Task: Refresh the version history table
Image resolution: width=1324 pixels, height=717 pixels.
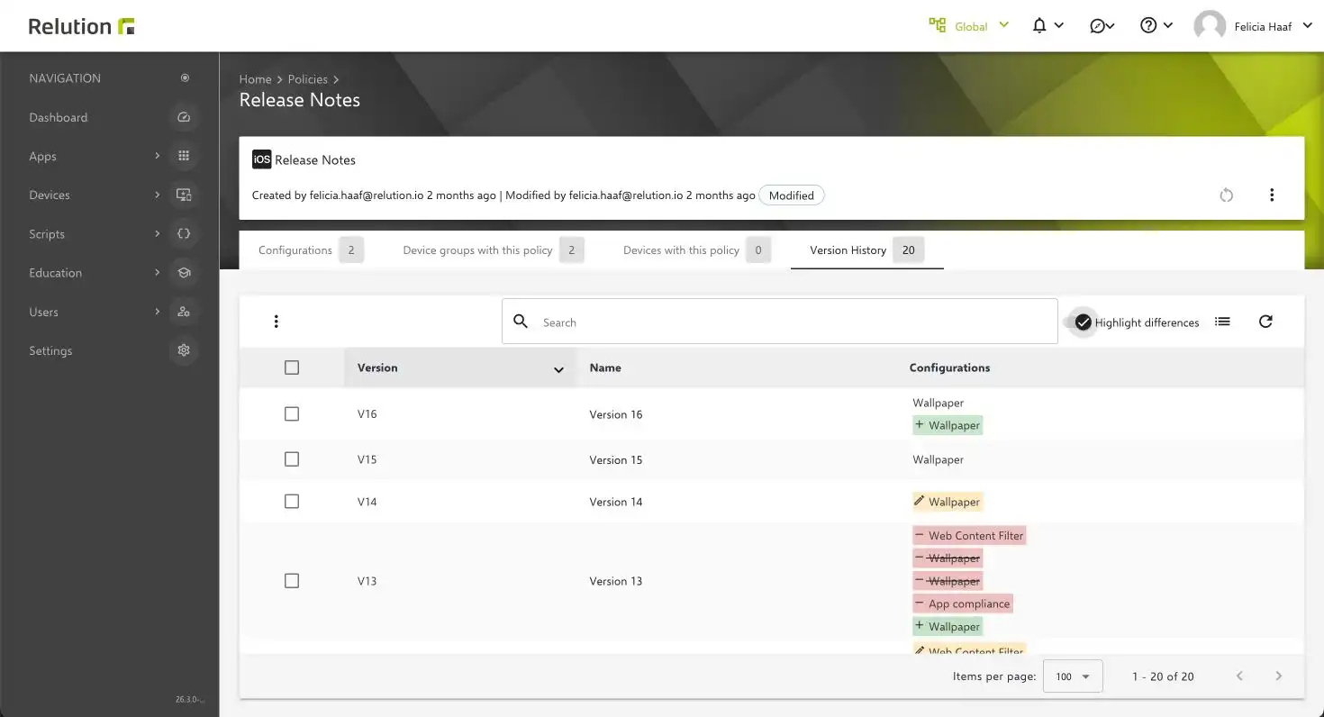Action: coord(1265,322)
